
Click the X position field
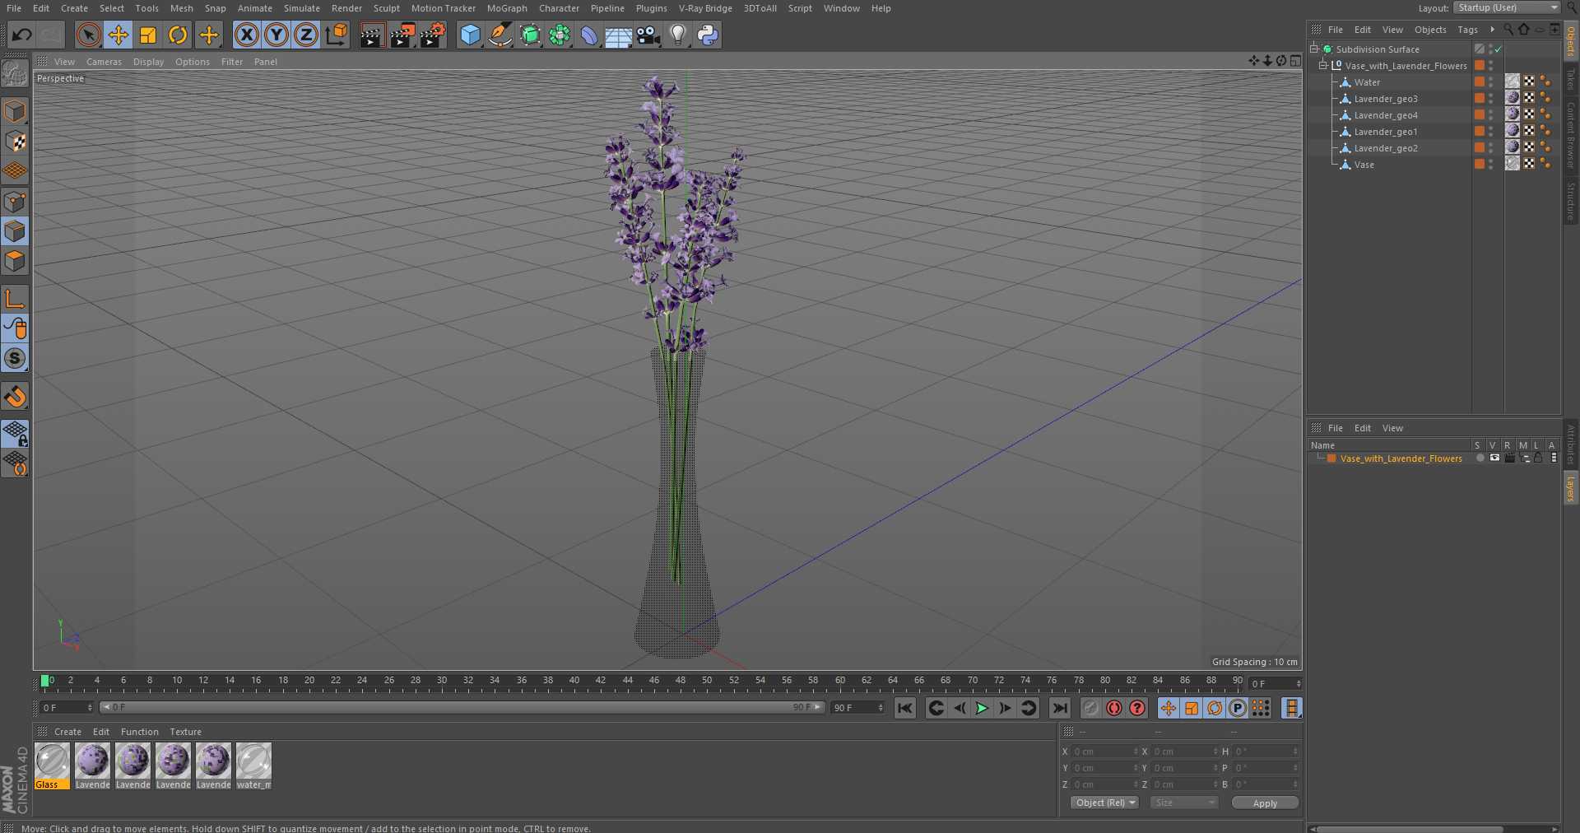coord(1104,752)
